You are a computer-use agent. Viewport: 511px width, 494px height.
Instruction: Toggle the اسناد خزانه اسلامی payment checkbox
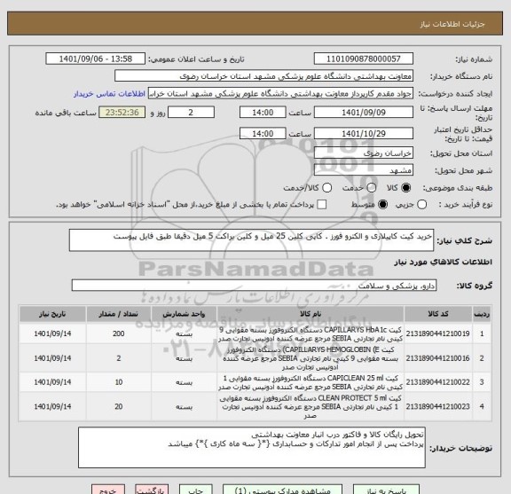pos(322,205)
